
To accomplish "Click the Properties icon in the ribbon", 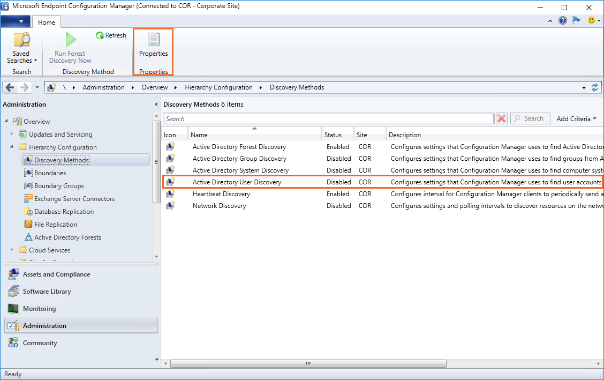I will [x=153, y=40].
